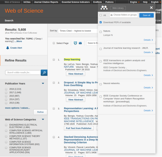This screenshot has height=157, width=162.
Task: Click the chevron next to Nature Details
Action: [x=152, y=40]
